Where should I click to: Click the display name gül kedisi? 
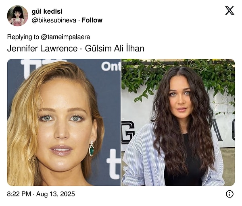point(47,11)
